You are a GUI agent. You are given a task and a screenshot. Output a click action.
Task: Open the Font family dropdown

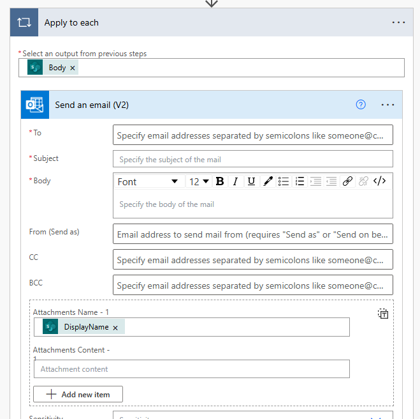[x=148, y=181]
